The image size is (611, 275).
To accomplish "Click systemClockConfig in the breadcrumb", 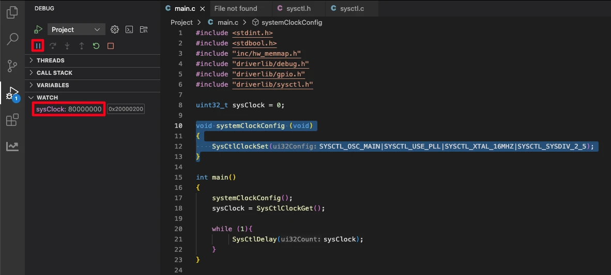I will click(292, 22).
